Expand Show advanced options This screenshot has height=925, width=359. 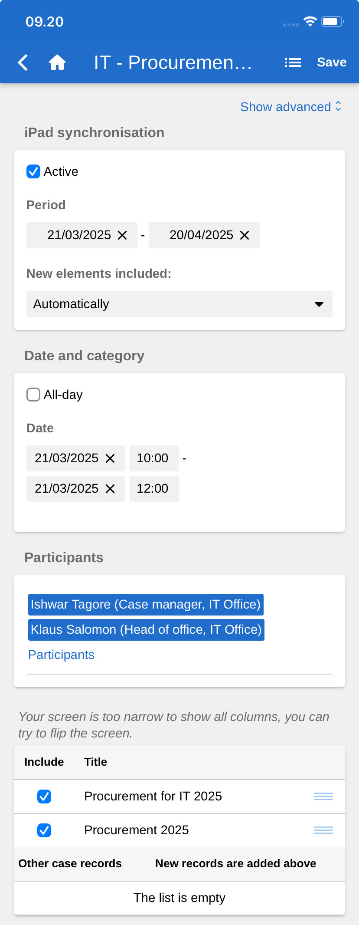coord(290,107)
